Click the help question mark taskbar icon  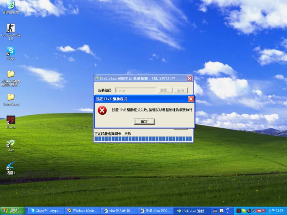pos(221,211)
